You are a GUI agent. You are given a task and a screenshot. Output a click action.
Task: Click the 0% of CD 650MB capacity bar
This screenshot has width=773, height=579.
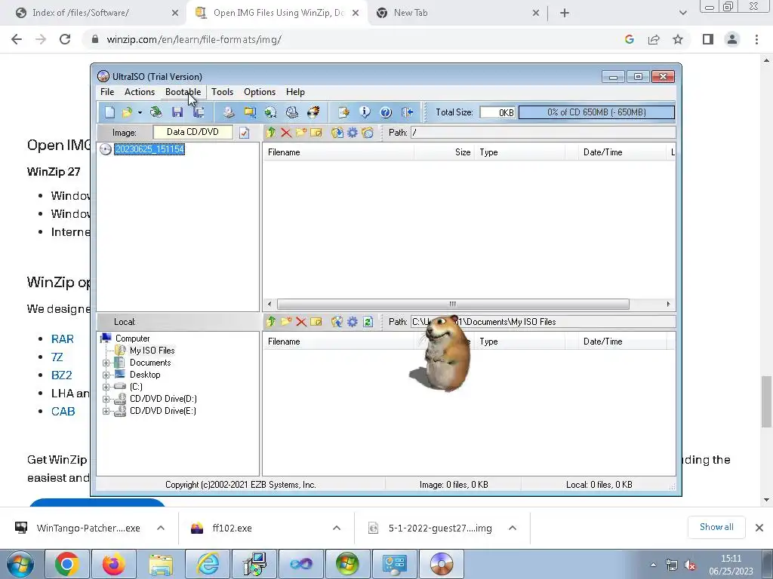[x=596, y=112]
